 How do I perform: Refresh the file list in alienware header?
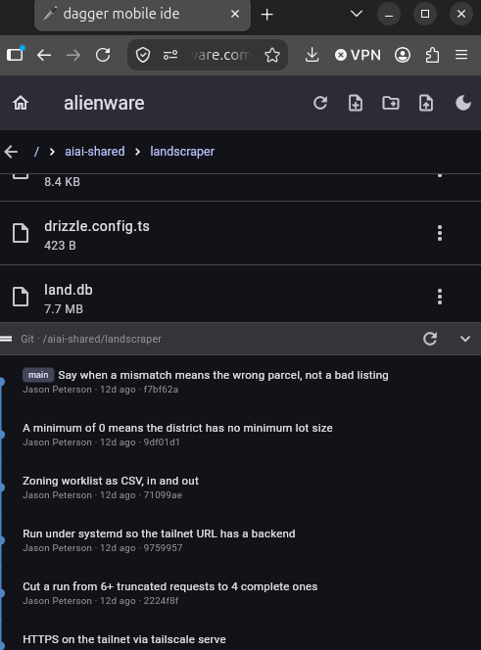(x=320, y=103)
